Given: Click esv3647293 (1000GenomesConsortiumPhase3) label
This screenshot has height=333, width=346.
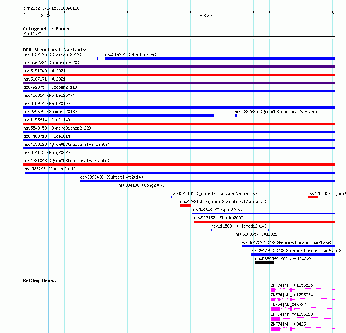Looking at the screenshot, I should pyautogui.click(x=297, y=251).
